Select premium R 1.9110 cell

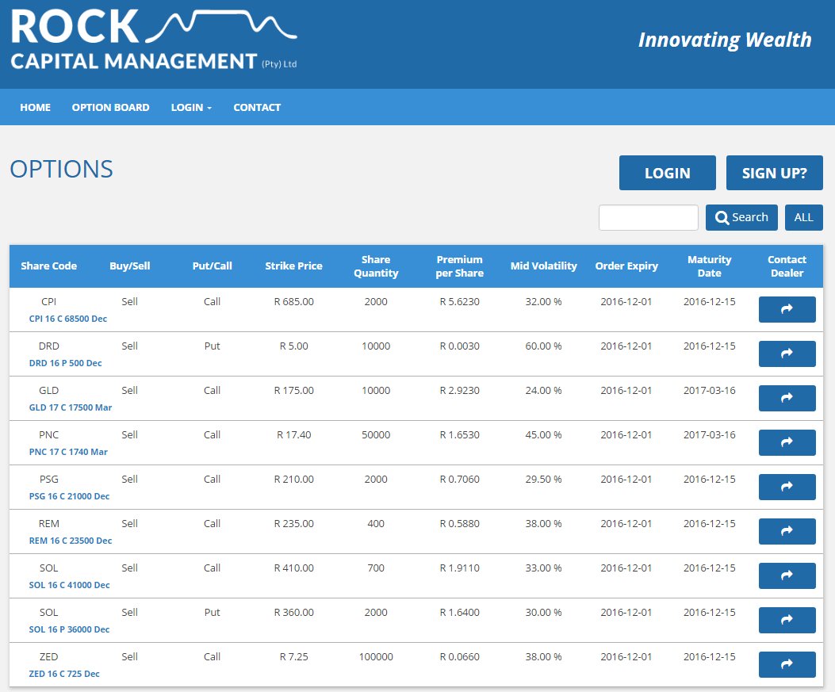pos(460,568)
